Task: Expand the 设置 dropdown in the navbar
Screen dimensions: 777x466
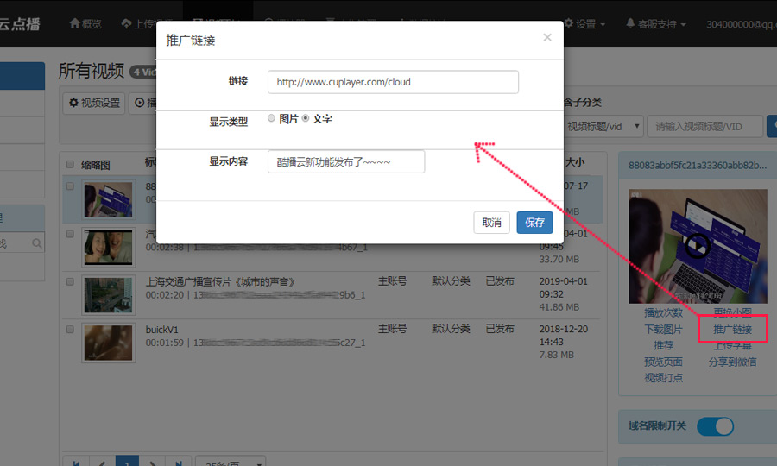Action: point(585,23)
